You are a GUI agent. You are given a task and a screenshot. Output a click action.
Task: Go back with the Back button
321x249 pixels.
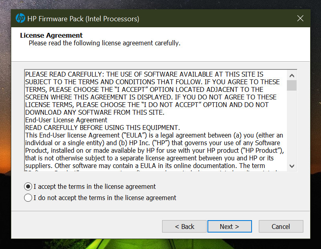click(x=184, y=227)
